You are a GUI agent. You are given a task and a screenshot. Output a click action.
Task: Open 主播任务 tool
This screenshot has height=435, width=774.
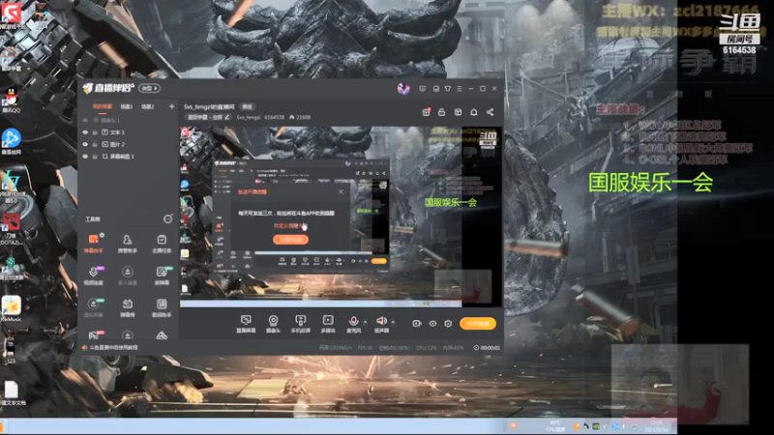point(162,244)
